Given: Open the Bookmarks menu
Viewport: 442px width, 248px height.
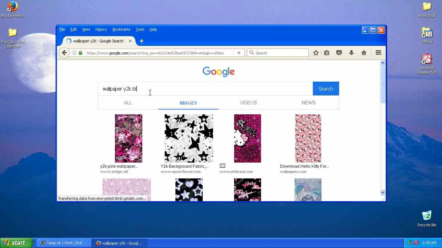Looking at the screenshot, I should [x=121, y=29].
